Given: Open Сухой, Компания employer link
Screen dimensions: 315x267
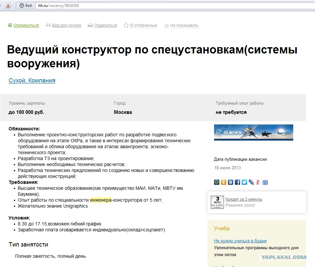Looking at the screenshot, I should [32, 81].
